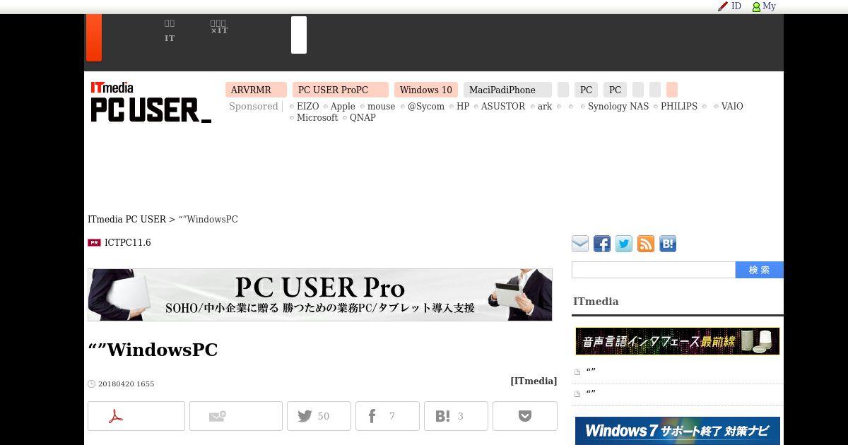Open the Windows 7 support end banner

pyautogui.click(x=678, y=431)
